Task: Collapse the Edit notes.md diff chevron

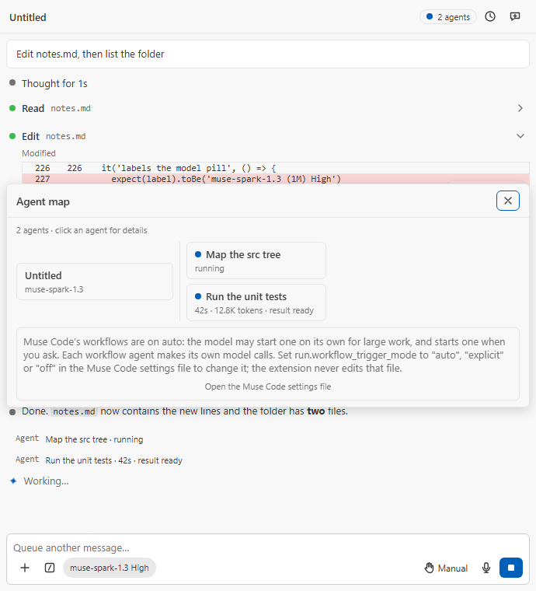Action: click(520, 136)
